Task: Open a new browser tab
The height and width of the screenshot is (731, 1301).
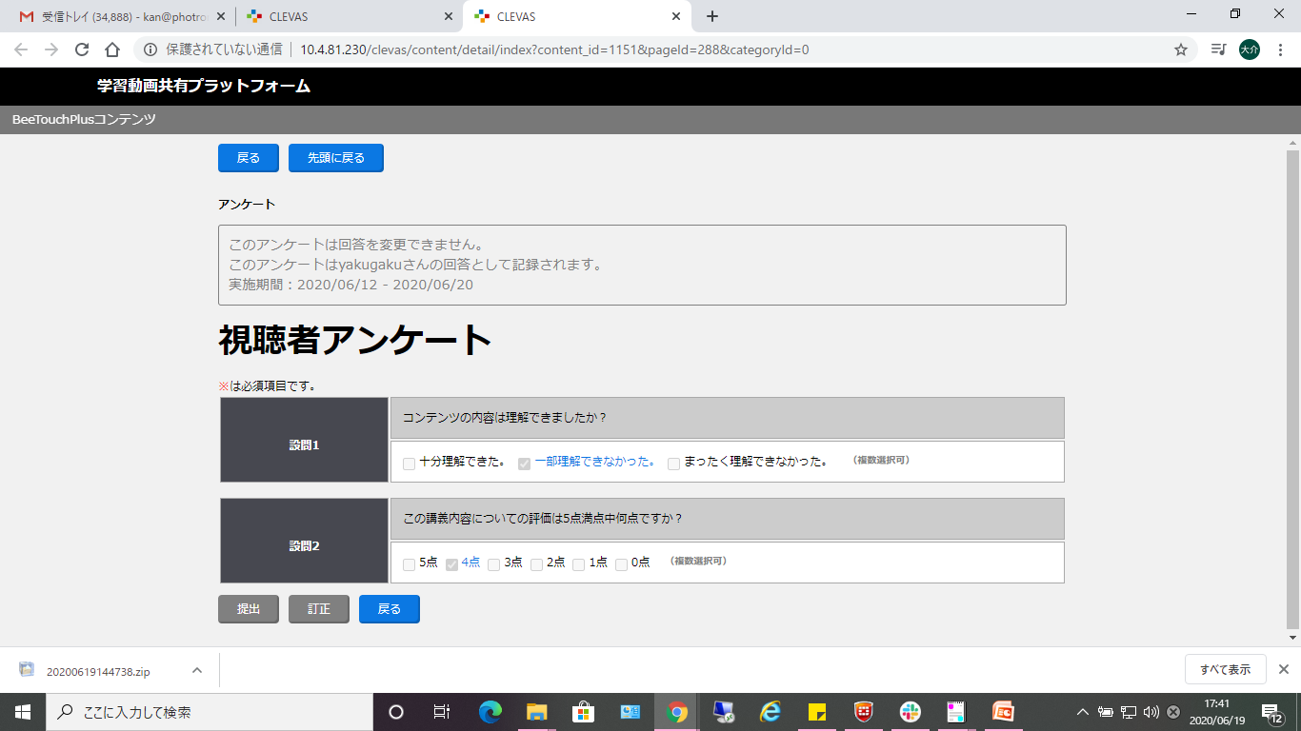Action: point(712,16)
